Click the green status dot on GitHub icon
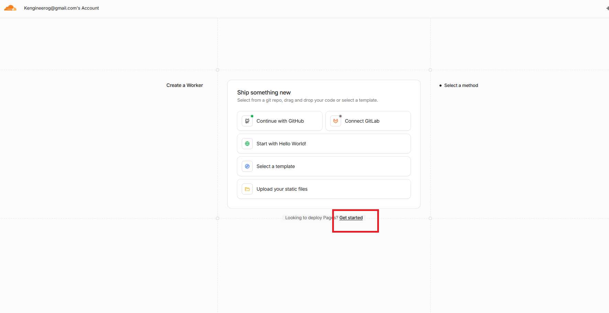Screen dimensions: 609x313 pyautogui.click(x=252, y=116)
